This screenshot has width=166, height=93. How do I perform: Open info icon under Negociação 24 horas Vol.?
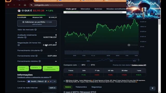pyautogui.click(x=19, y=45)
